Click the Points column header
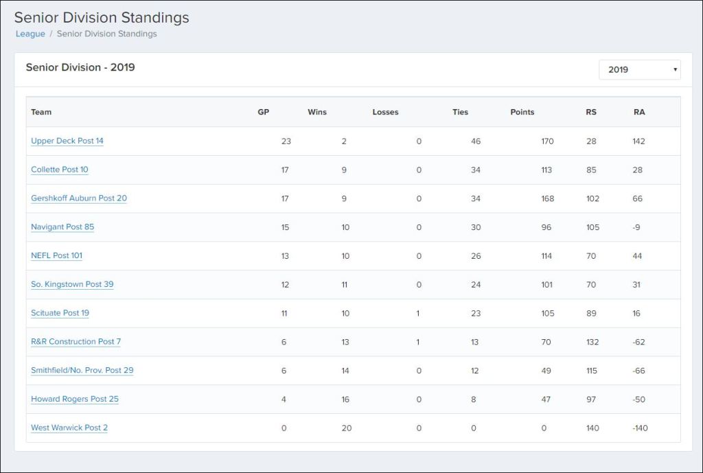 [x=522, y=112]
